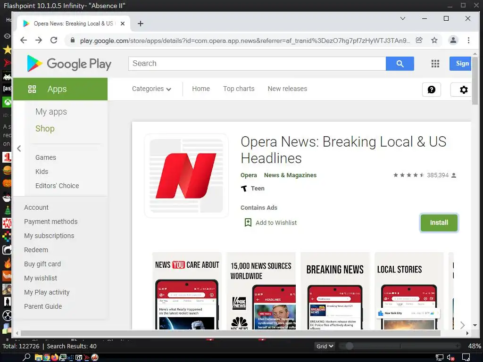Open the Kids category
This screenshot has width=483, height=362.
42,172
